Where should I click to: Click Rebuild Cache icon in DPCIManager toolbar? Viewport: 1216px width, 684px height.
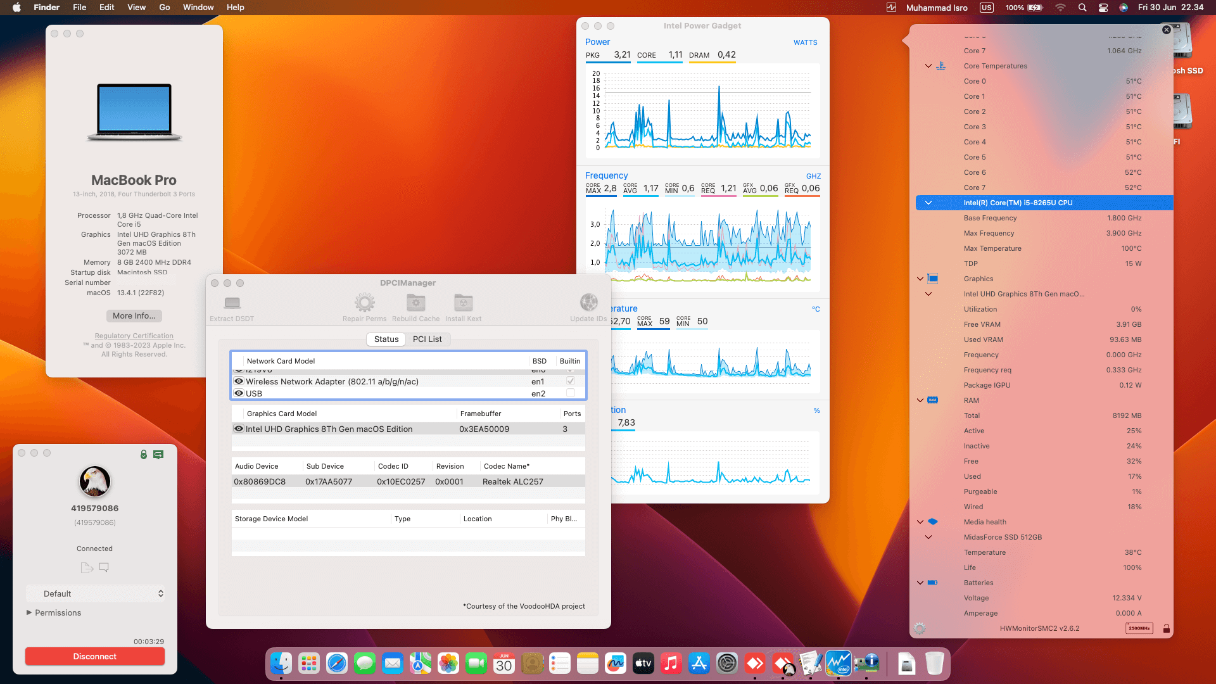415,303
